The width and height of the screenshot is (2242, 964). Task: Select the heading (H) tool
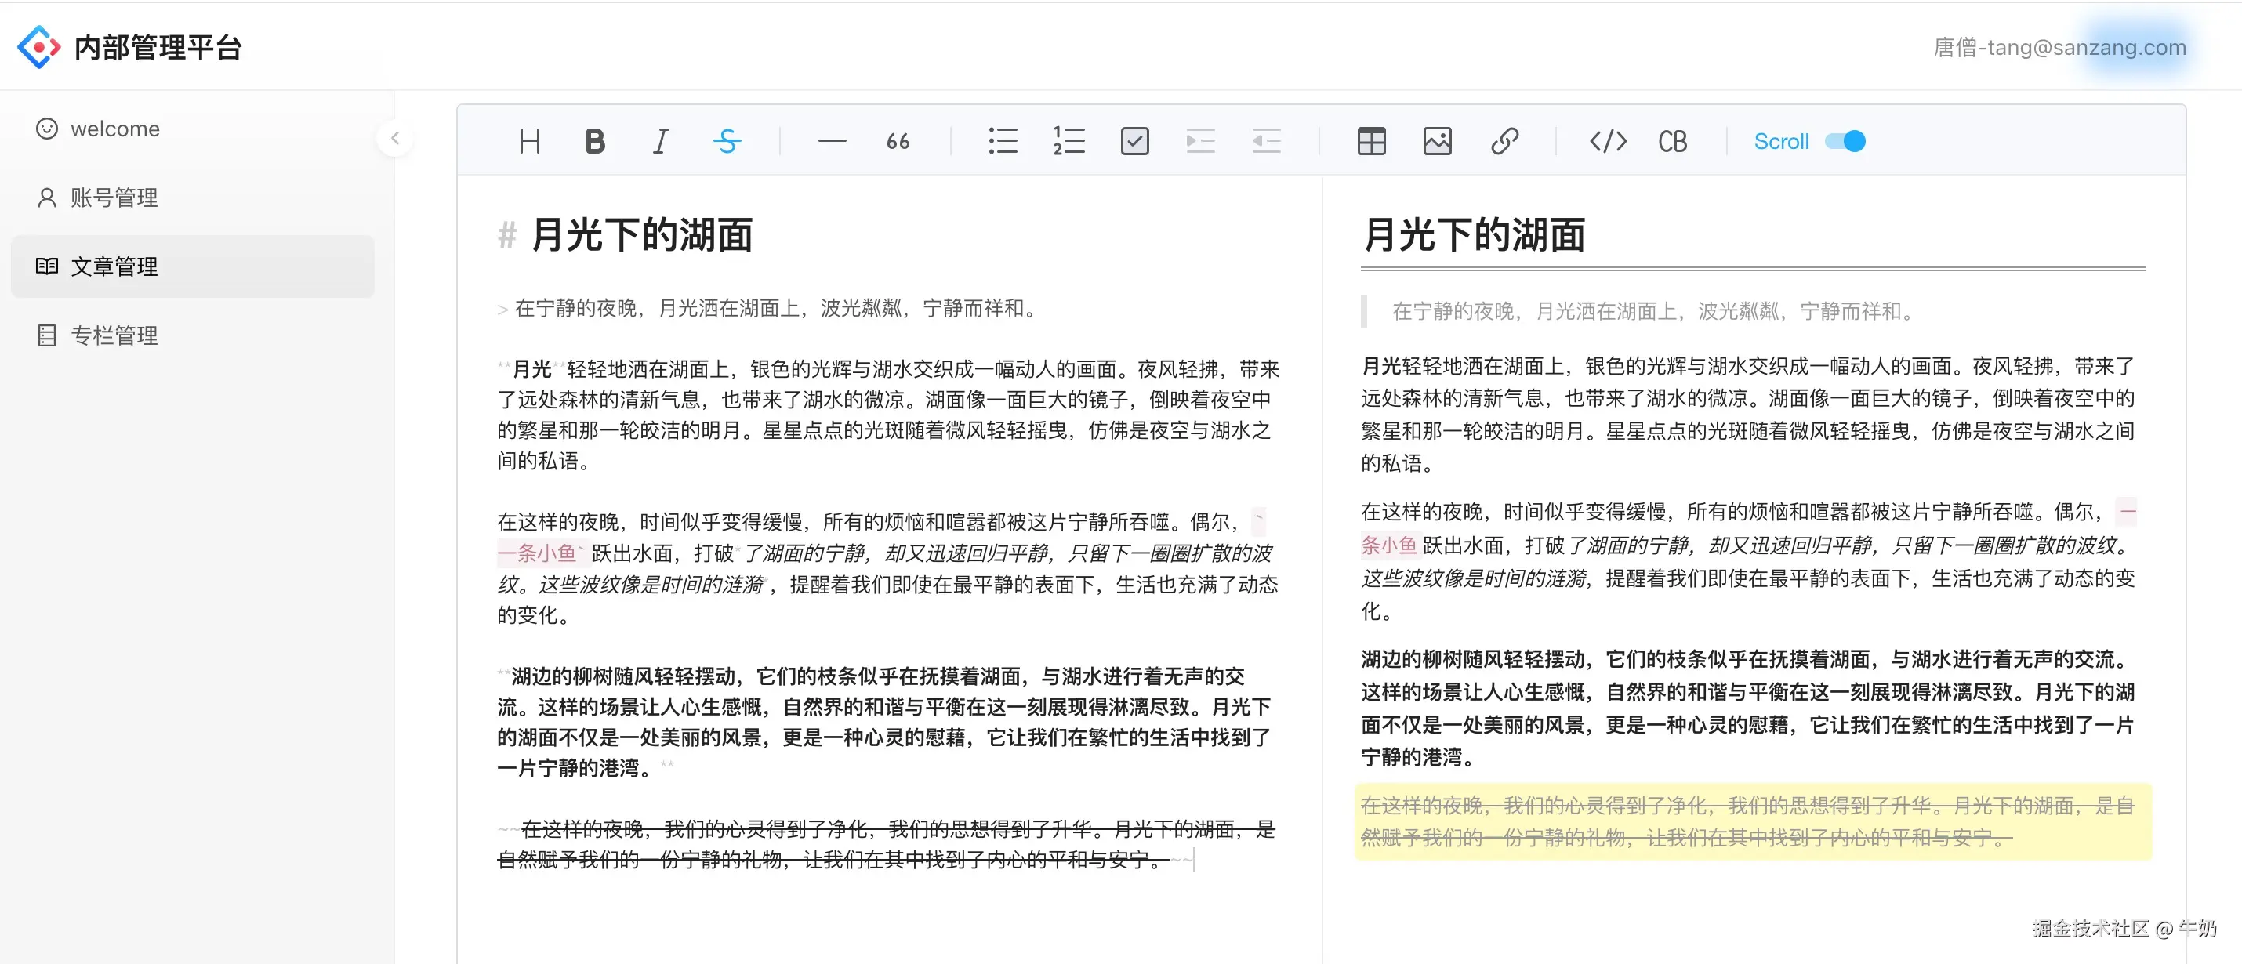click(x=528, y=141)
